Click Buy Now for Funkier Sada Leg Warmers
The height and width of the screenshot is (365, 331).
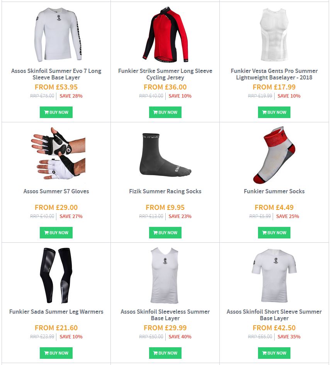pos(56,353)
